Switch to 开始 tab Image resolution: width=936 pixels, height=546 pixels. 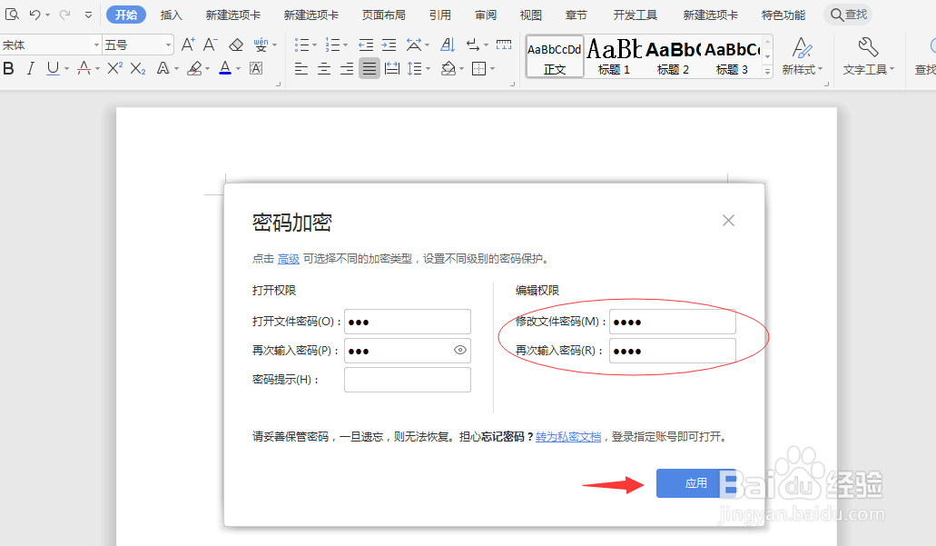coord(126,15)
